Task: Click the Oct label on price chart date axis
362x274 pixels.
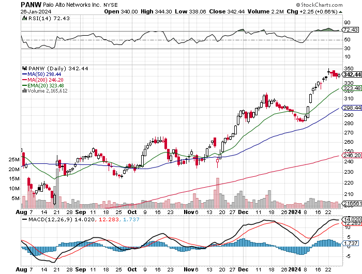Action: pyautogui.click(x=132, y=212)
